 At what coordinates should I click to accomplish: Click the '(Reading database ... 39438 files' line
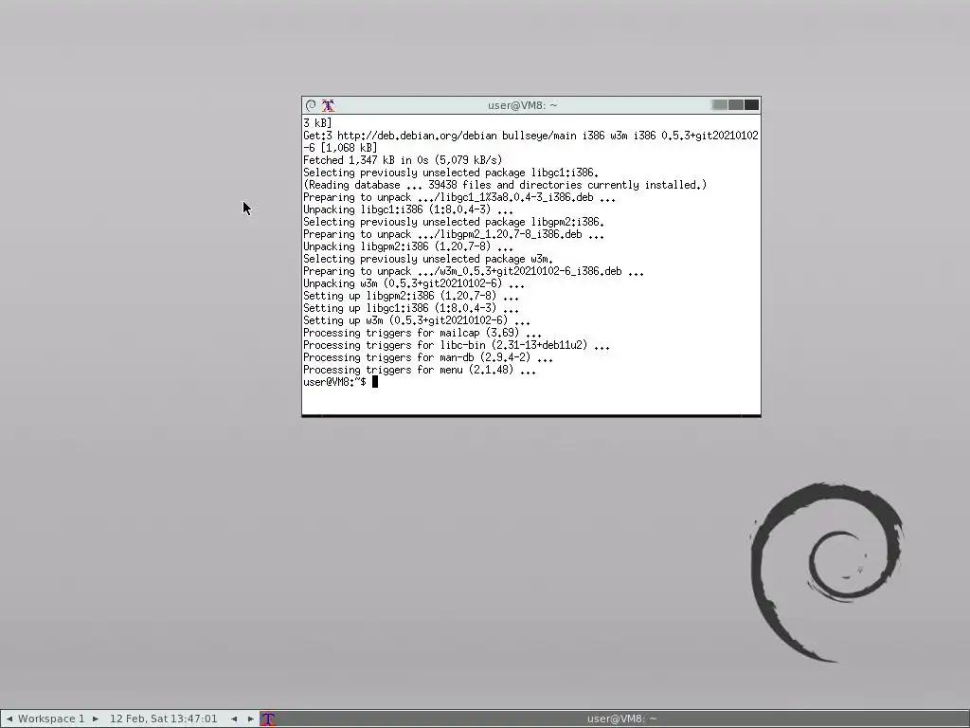click(505, 185)
